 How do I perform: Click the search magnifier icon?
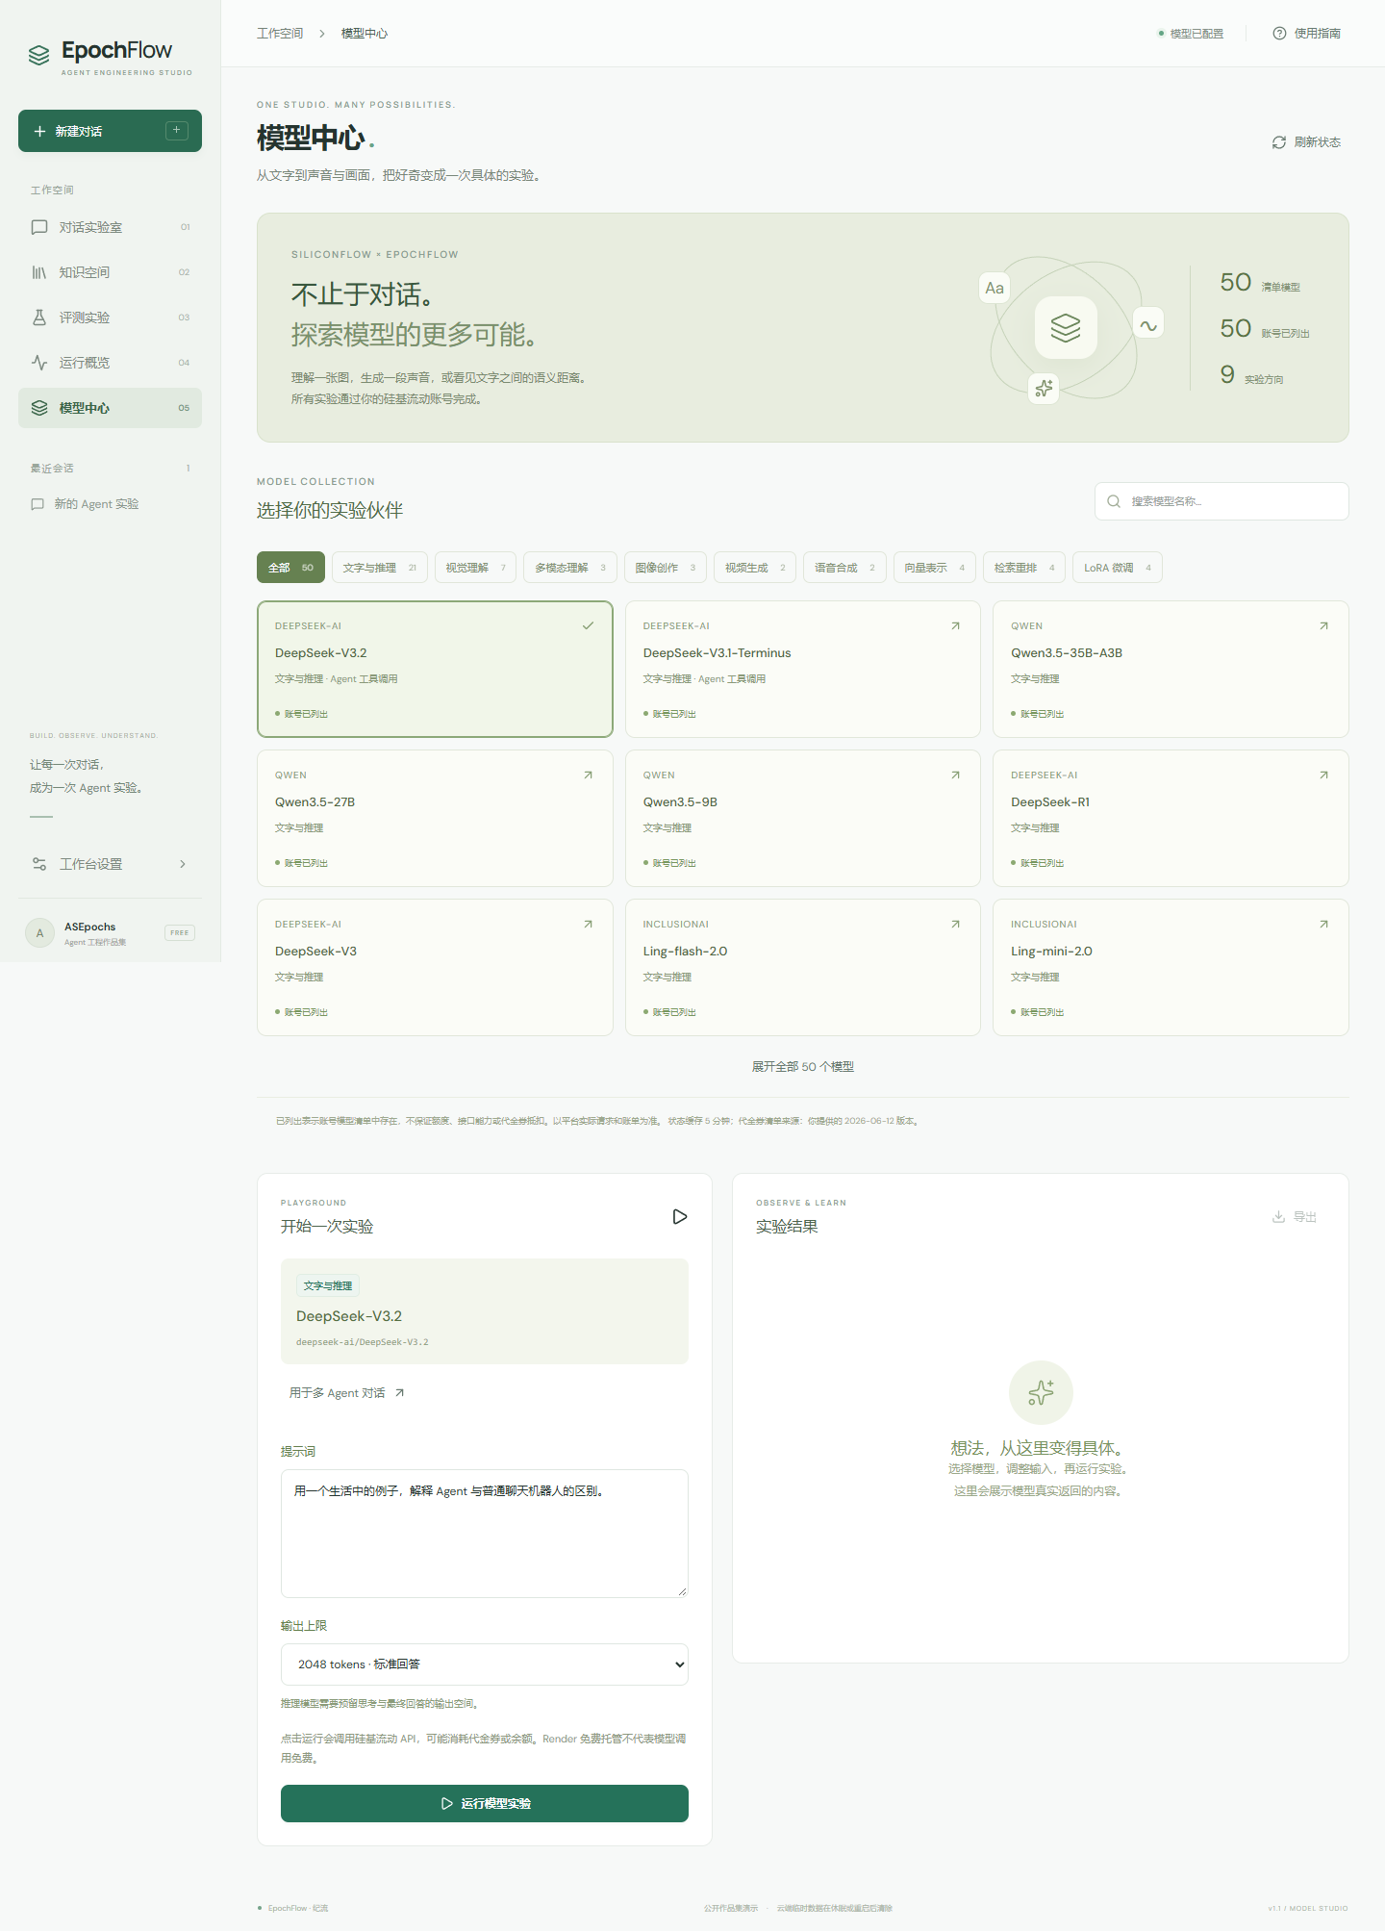(x=1114, y=501)
